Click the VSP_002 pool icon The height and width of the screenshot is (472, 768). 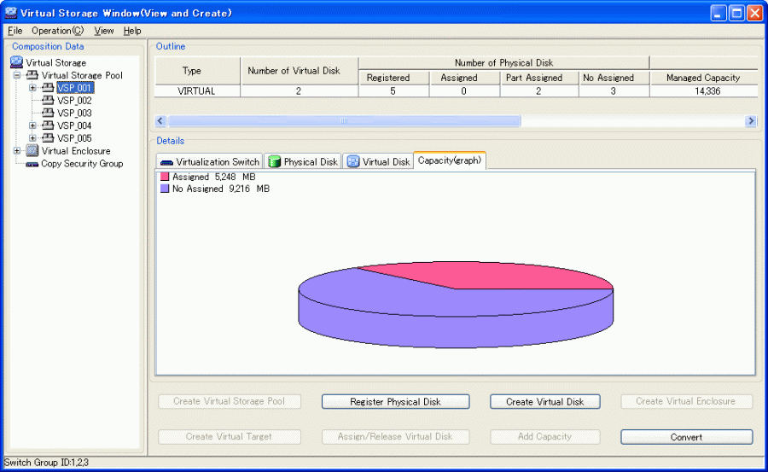[48, 100]
